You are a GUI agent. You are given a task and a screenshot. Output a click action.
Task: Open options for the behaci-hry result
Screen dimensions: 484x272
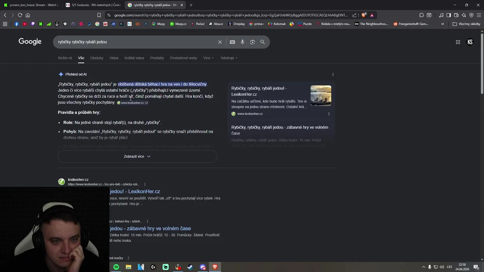(147, 221)
